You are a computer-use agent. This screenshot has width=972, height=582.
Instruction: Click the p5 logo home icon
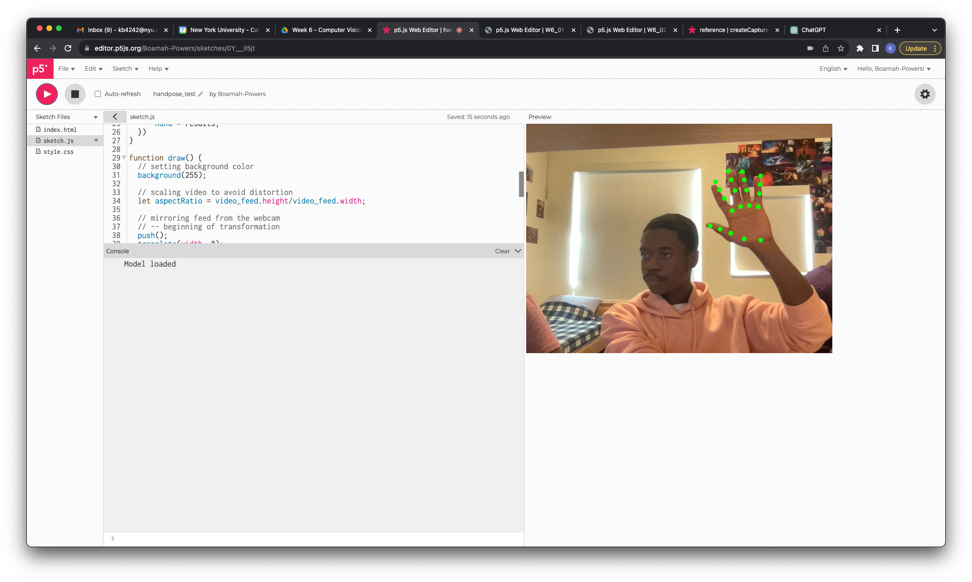point(40,69)
